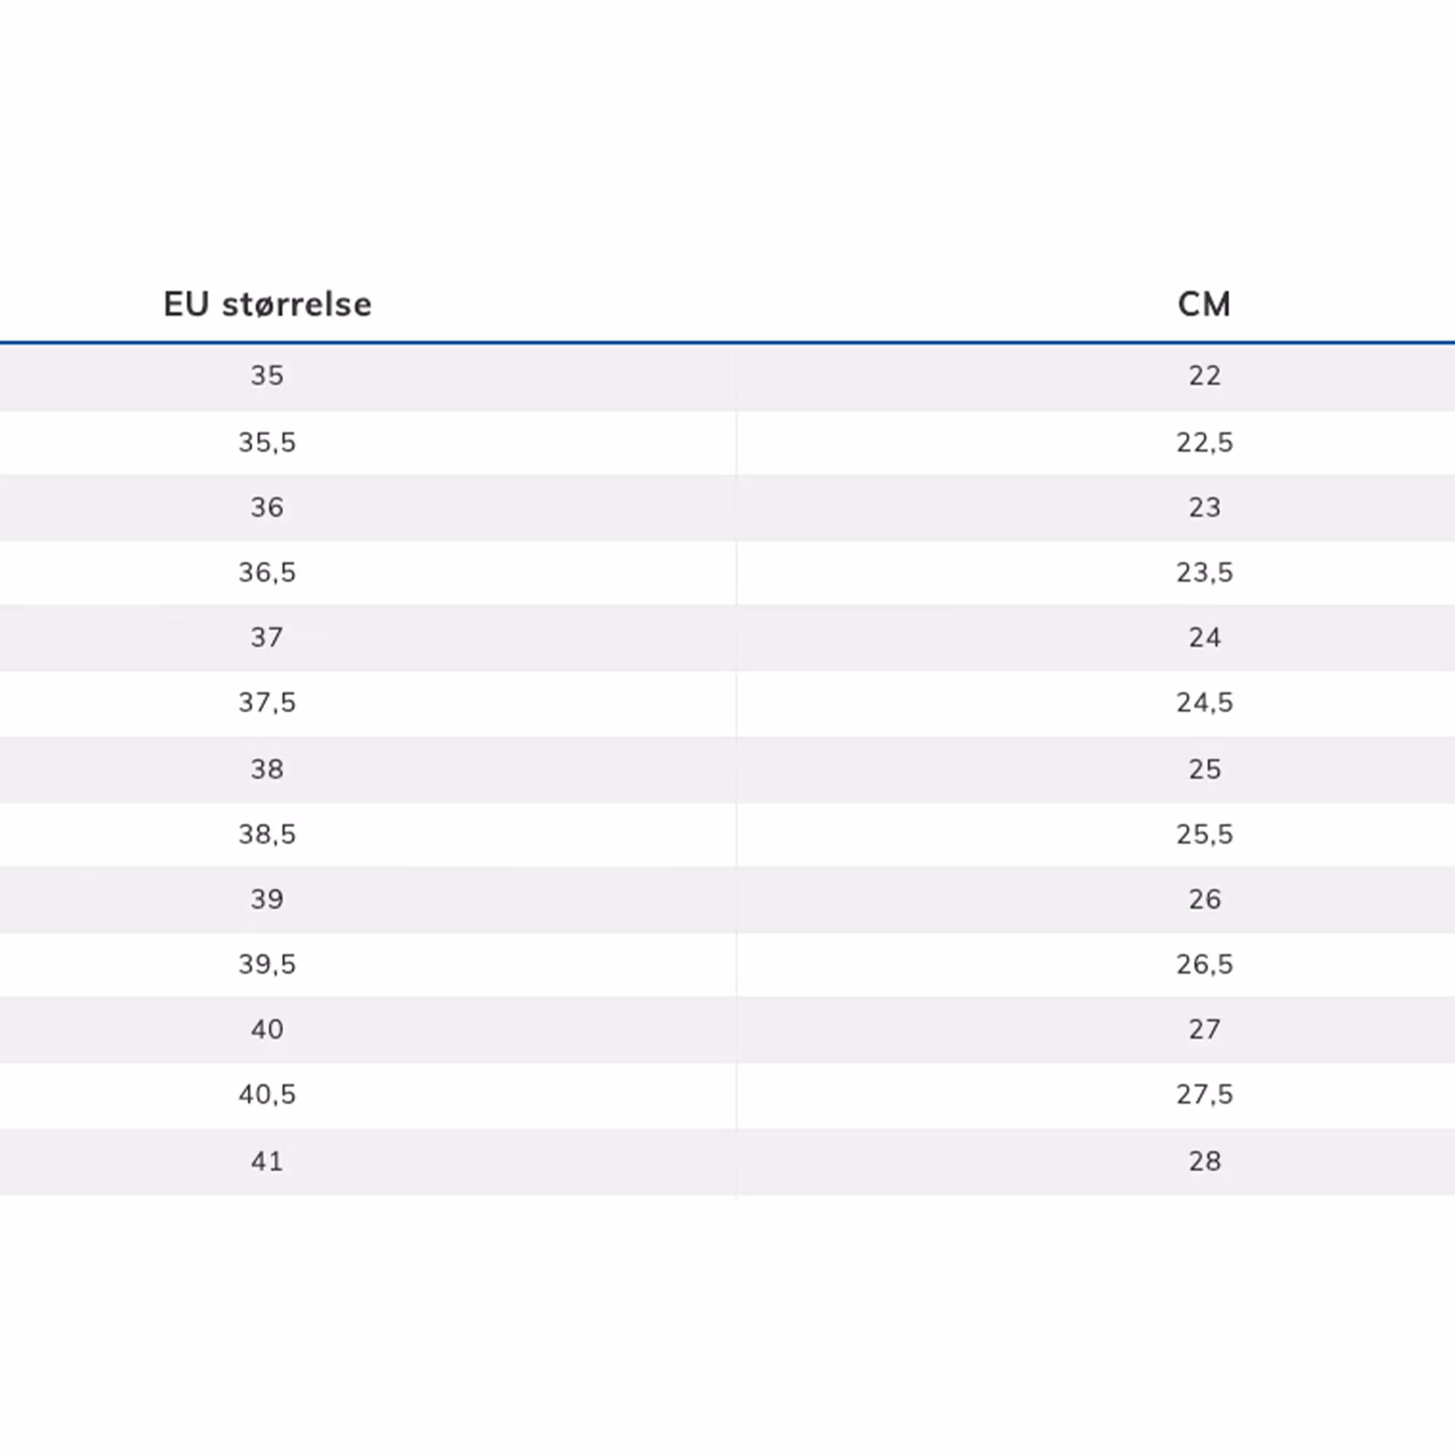Viewport: 1455px width, 1455px height.
Task: Click the CM column header
Action: click(1203, 304)
